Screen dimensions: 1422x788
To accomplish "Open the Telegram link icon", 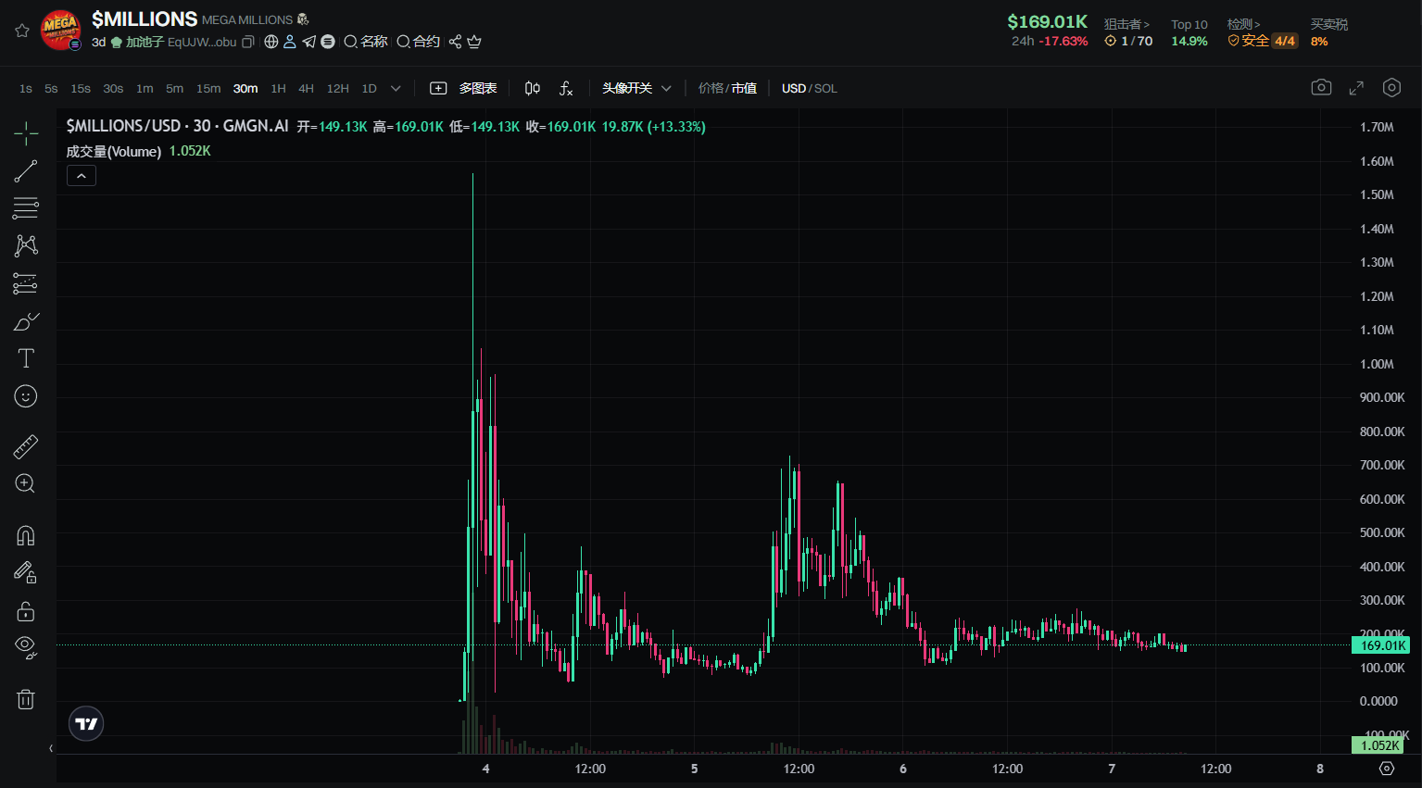I will point(308,42).
